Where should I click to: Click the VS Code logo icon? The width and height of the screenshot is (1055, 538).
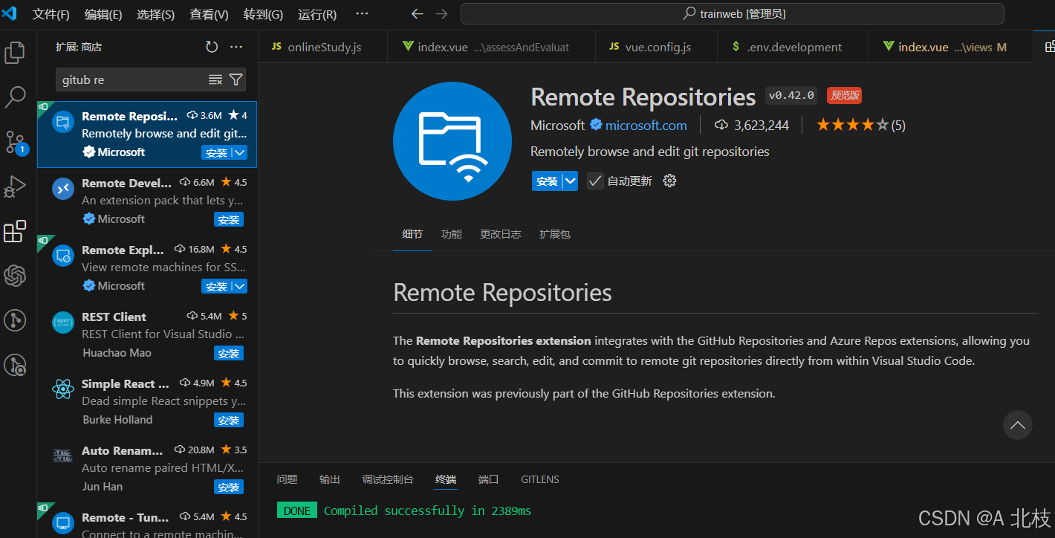tap(10, 13)
